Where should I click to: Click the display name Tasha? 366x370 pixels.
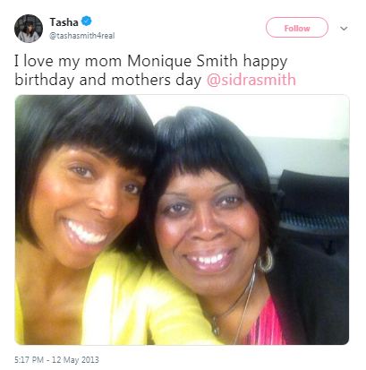tap(64, 22)
